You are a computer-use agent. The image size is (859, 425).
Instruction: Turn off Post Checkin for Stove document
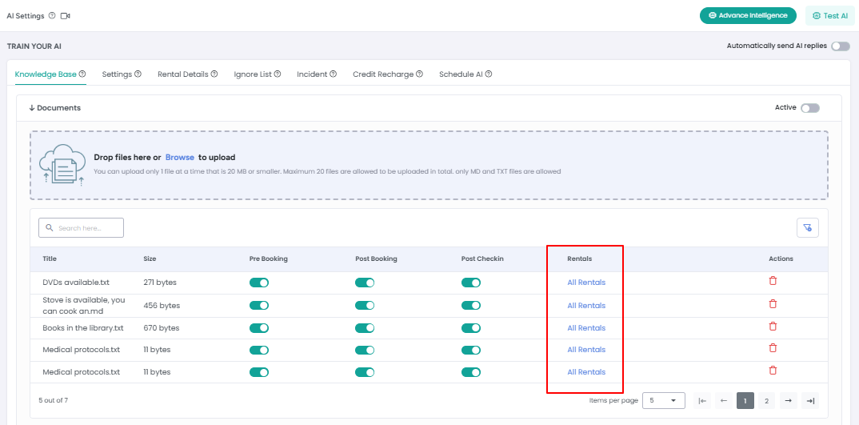(x=471, y=305)
